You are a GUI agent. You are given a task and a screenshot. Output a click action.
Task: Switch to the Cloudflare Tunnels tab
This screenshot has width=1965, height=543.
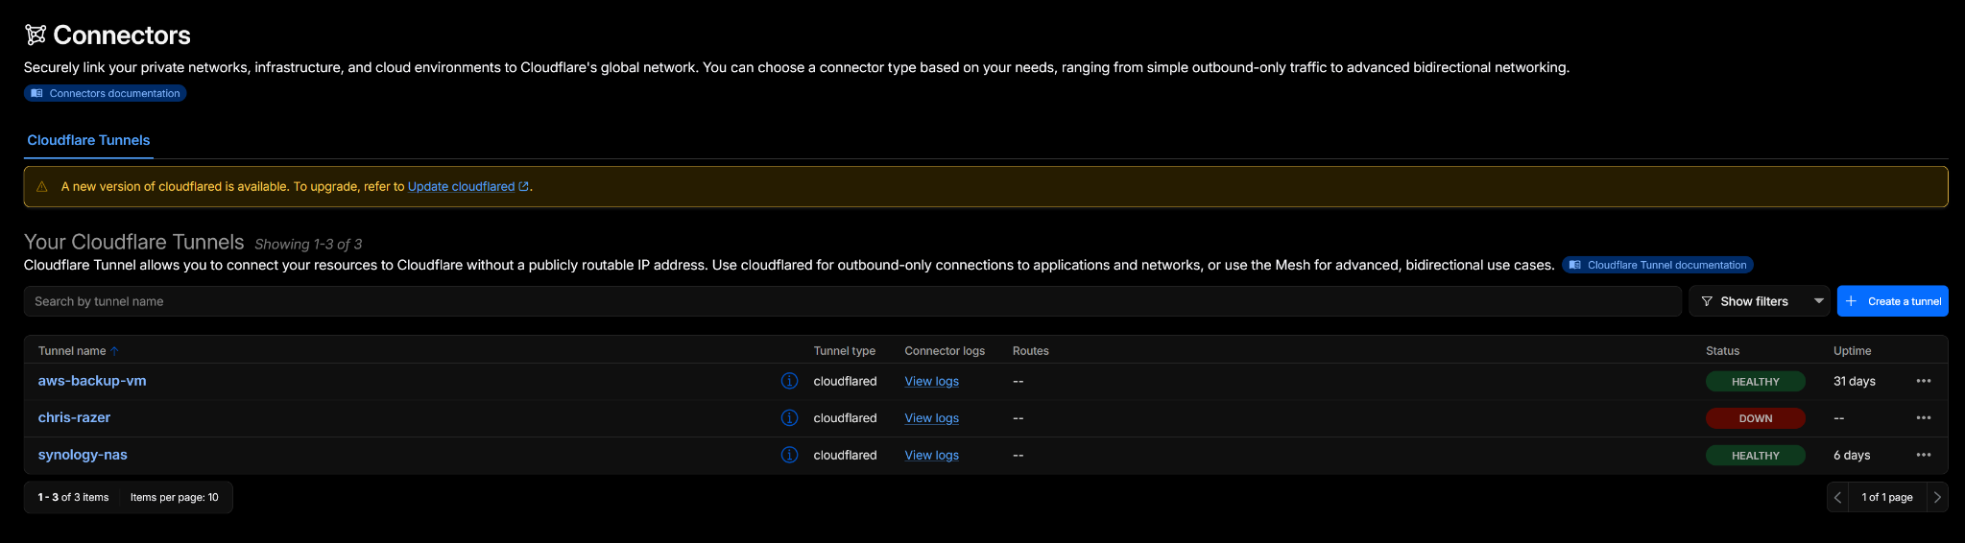coord(88,140)
